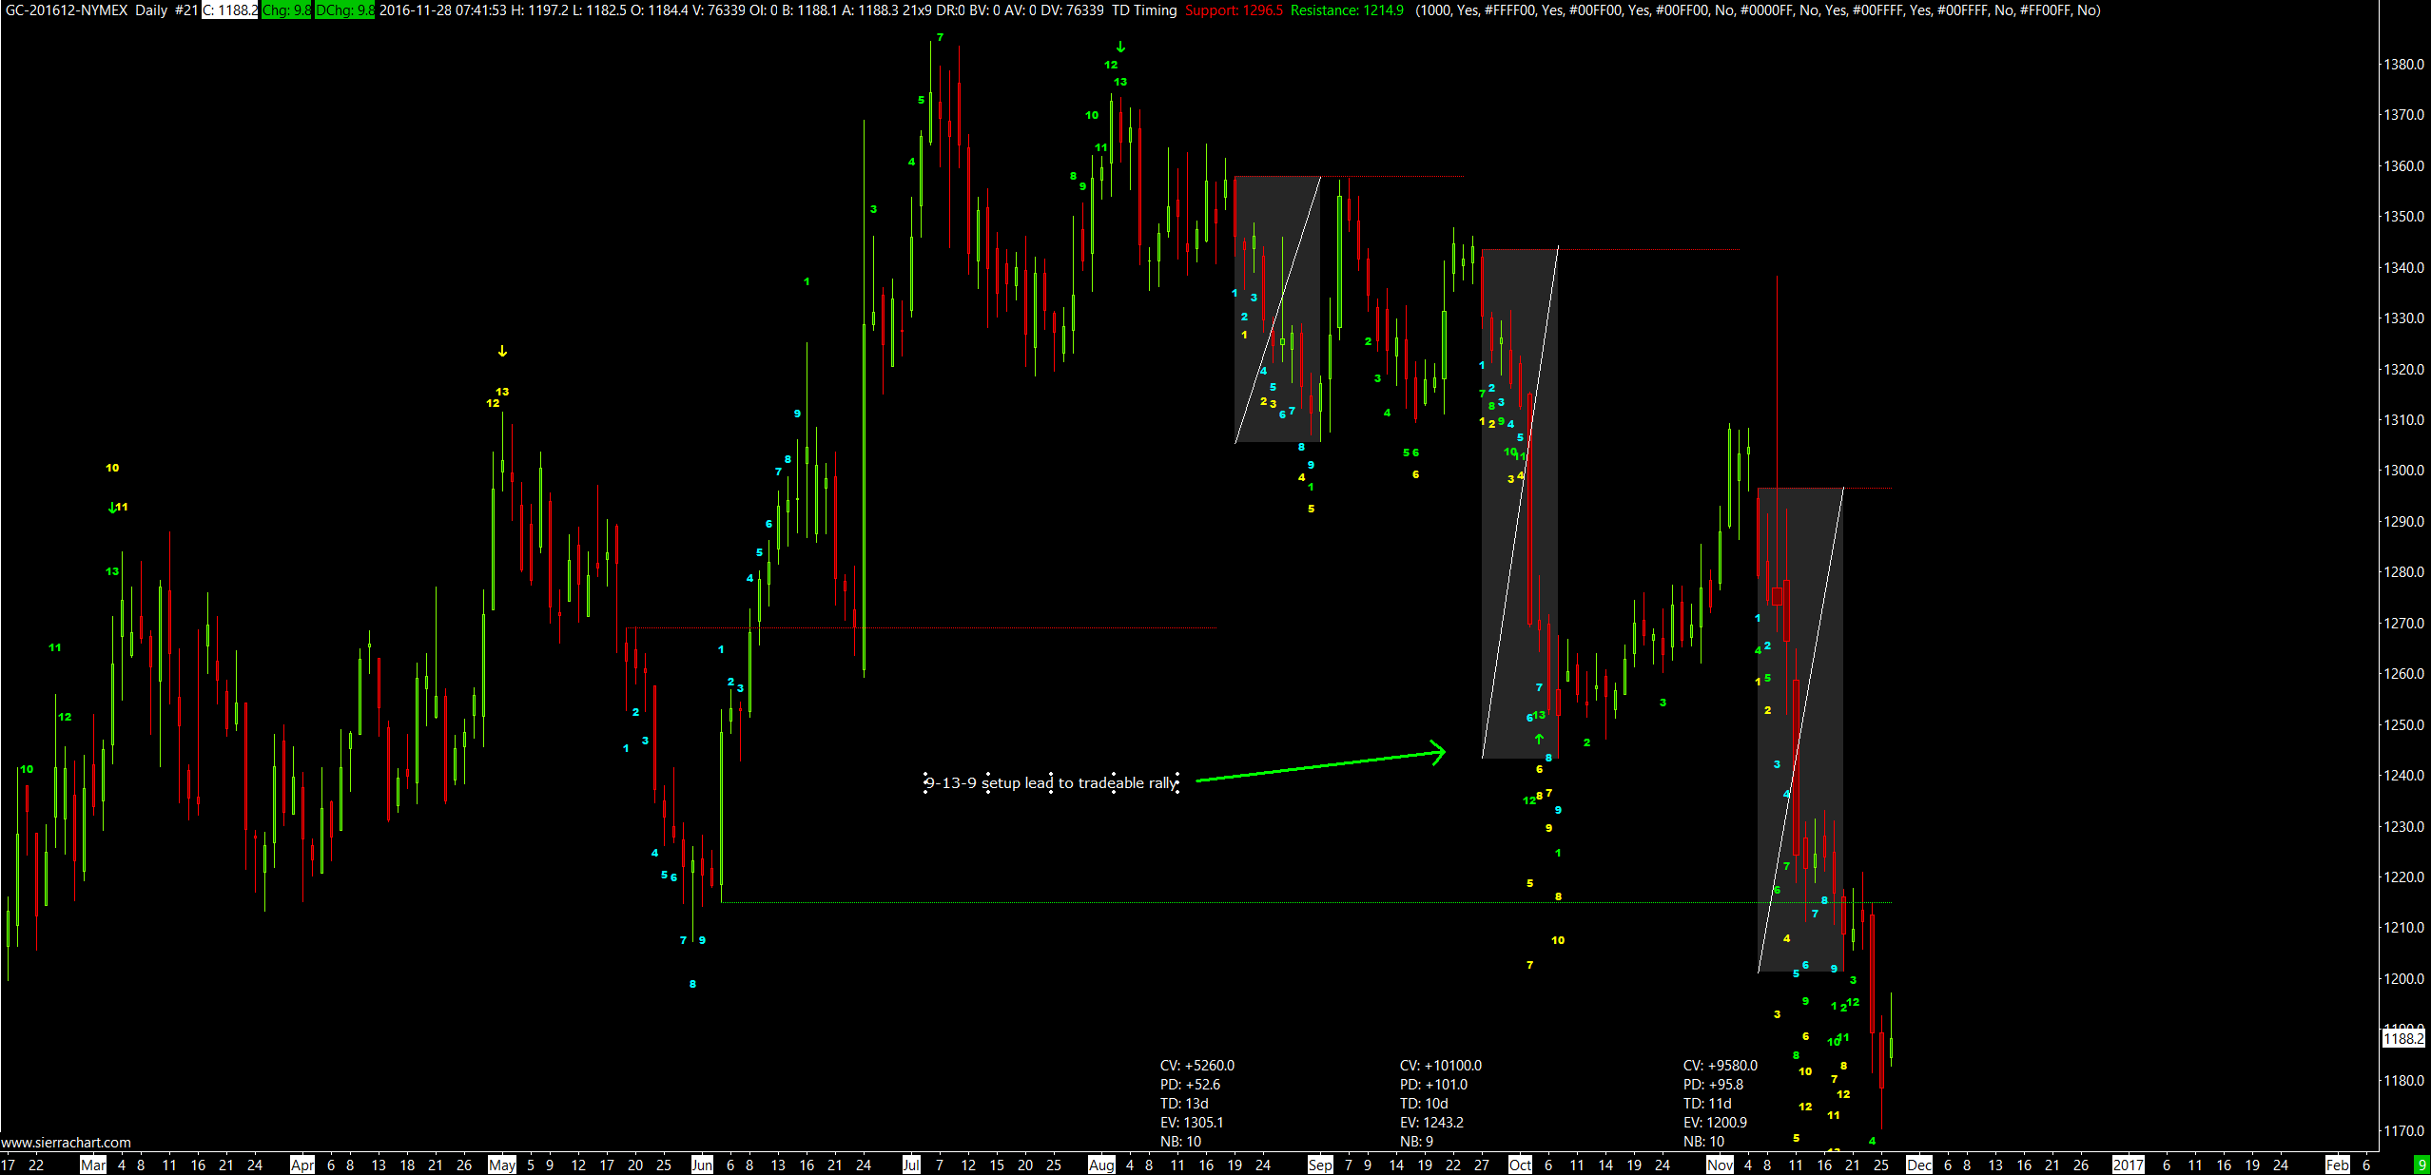Click the small green up arrow in October
The image size is (2431, 1175).
tap(1539, 739)
